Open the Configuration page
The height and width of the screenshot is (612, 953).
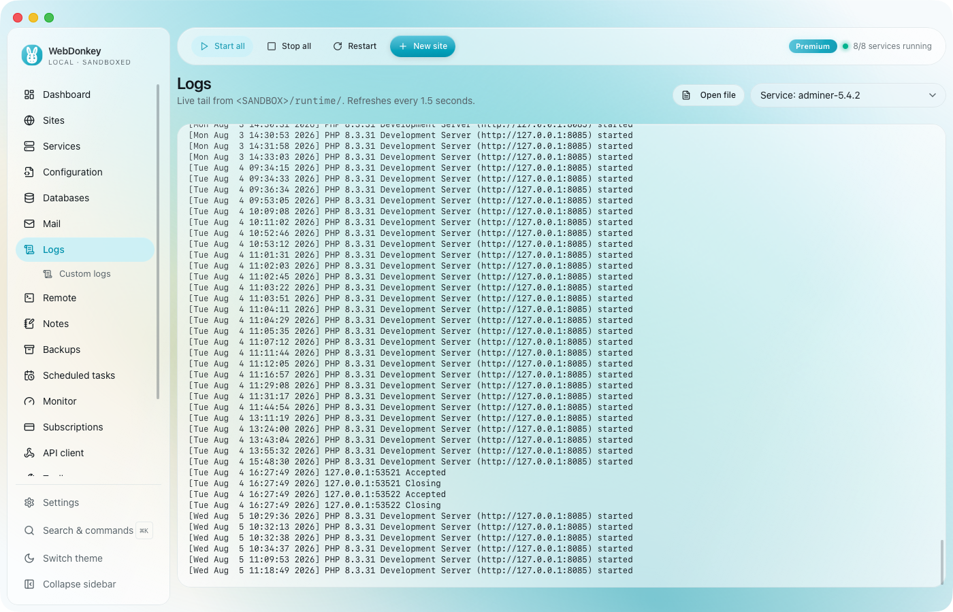(x=86, y=172)
